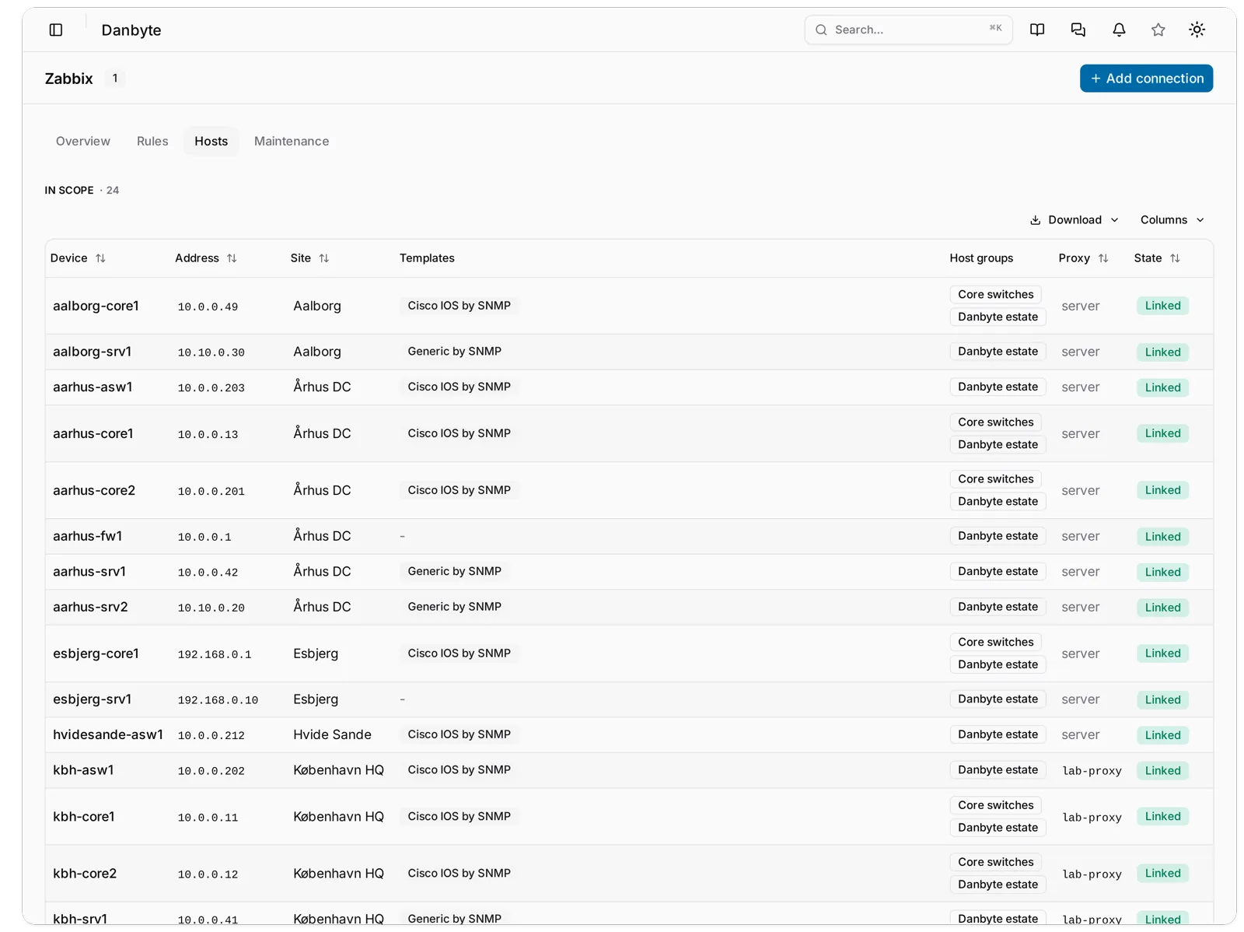Viewport: 1244px width, 932px height.
Task: Select the Hosts tab
Action: point(211,142)
